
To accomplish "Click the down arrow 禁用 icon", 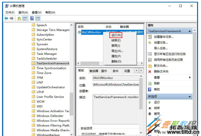I will [150, 114].
